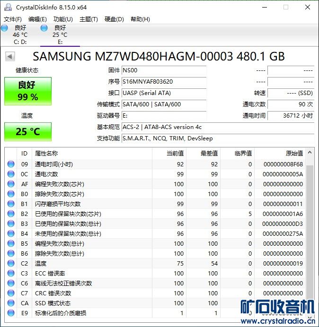
Task: Select the row 已使用的保留块次数(芯片)
Action: tap(155, 214)
